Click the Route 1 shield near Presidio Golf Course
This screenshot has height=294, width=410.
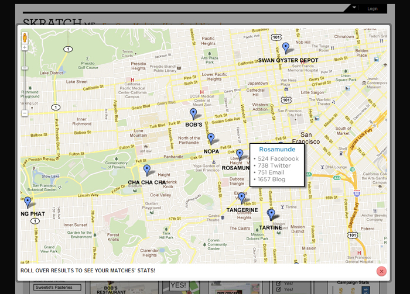click(68, 49)
